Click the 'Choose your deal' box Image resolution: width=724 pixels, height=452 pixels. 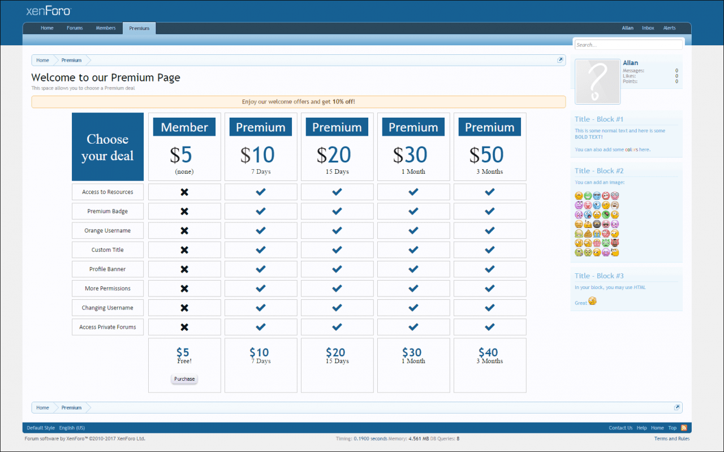coord(107,147)
